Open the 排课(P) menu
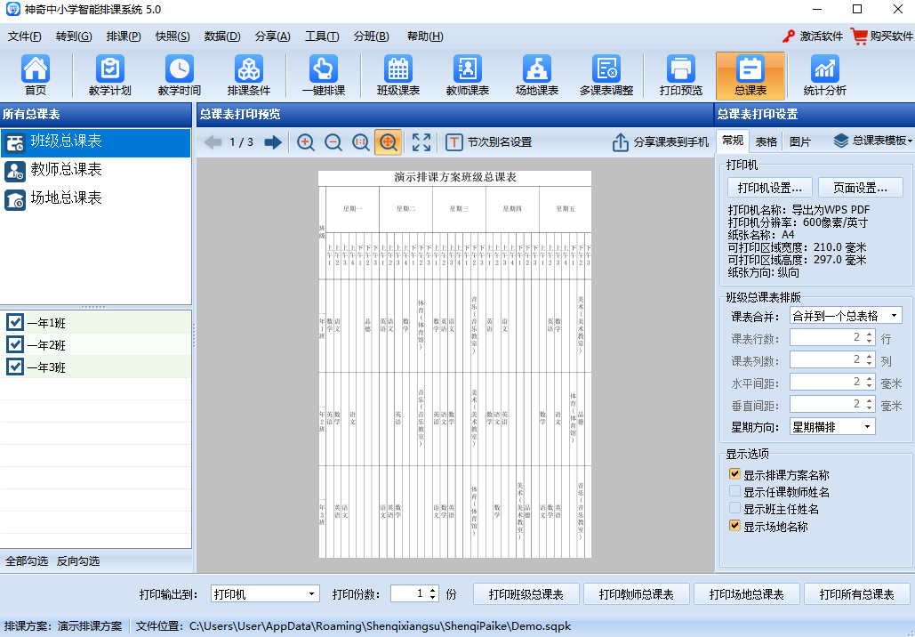 pos(124,36)
